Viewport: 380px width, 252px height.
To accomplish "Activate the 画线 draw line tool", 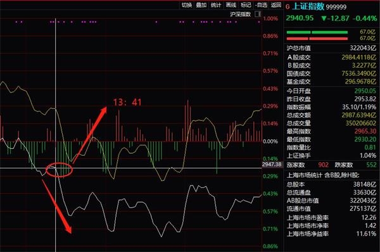I will 231,4.
